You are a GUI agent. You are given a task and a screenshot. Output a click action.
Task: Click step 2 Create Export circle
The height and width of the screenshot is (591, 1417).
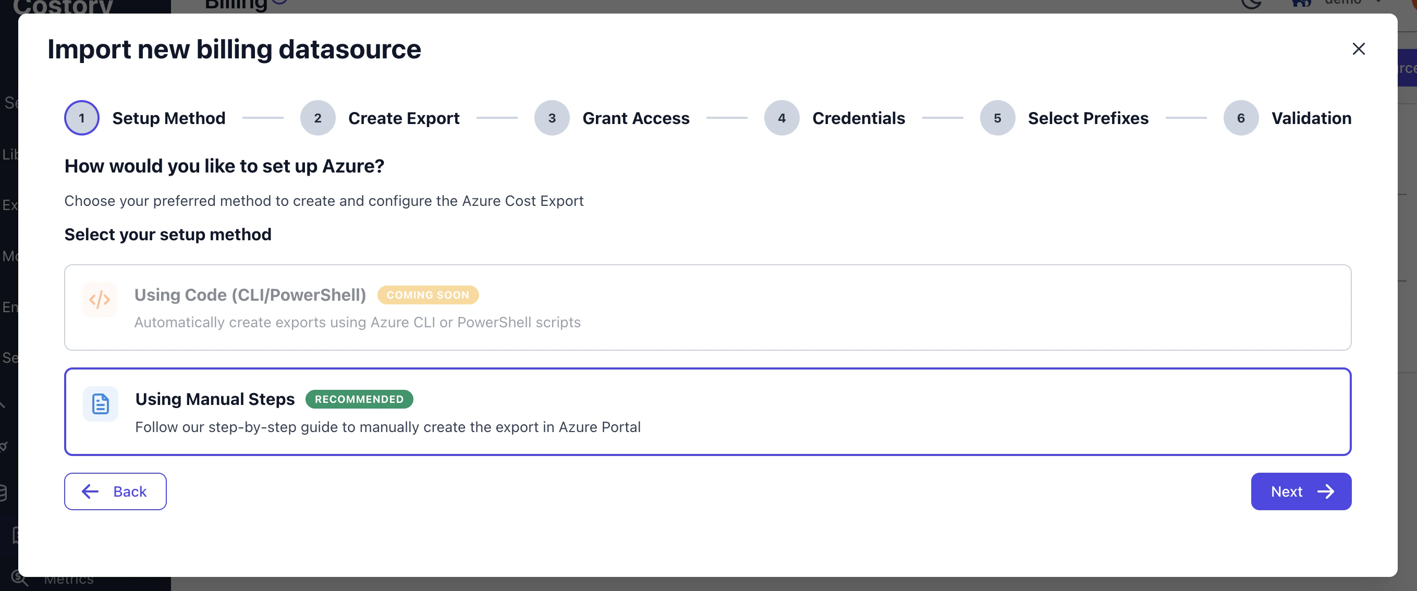coord(317,118)
